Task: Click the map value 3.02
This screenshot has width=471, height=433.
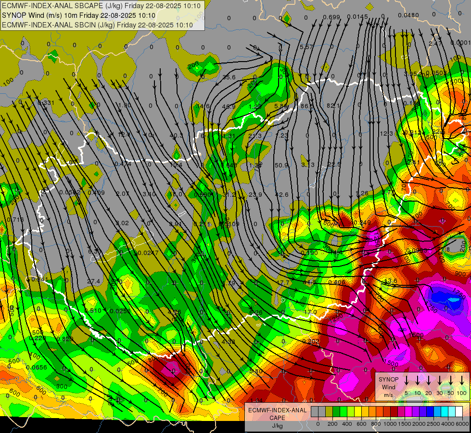Action: click(122, 223)
